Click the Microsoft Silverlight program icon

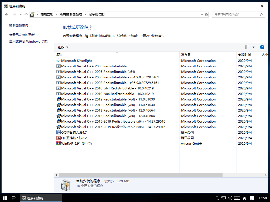coord(58,61)
